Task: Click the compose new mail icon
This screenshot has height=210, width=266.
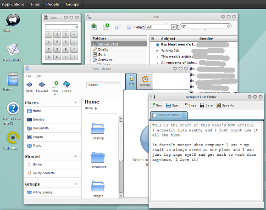Action: click(x=106, y=27)
